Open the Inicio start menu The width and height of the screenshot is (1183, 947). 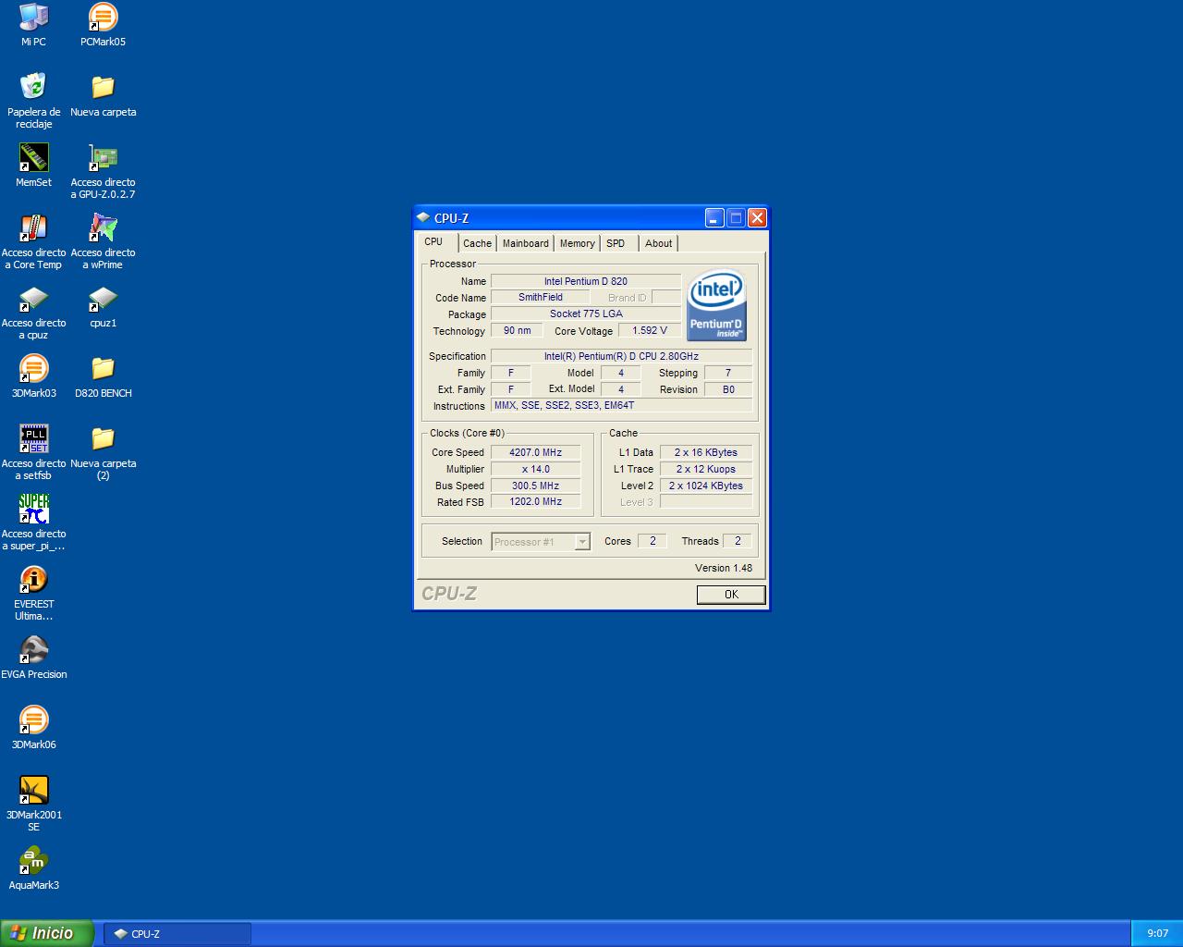coord(47,933)
